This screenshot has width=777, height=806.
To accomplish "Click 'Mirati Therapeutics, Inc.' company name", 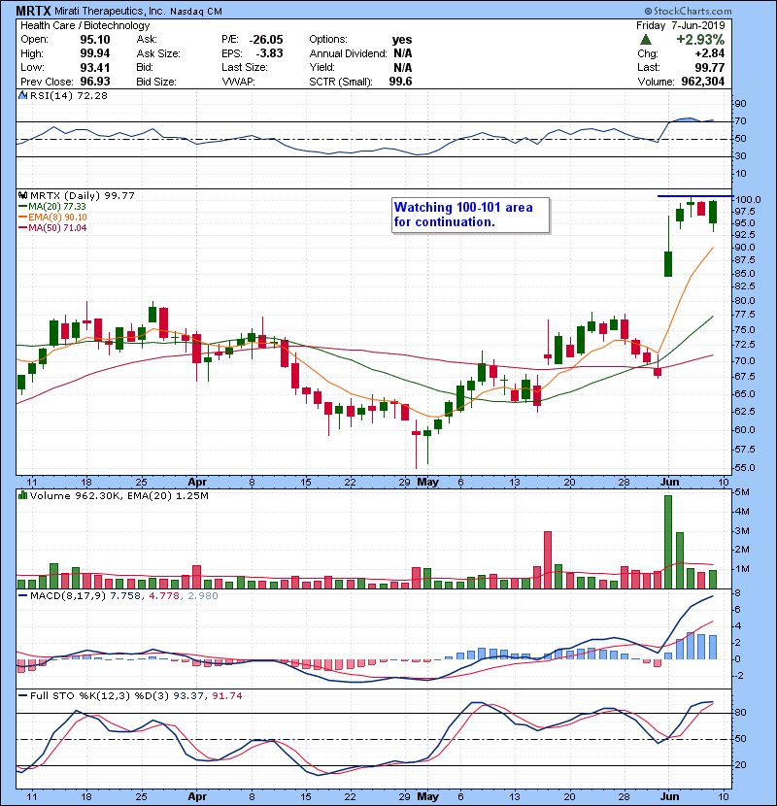I will click(110, 11).
